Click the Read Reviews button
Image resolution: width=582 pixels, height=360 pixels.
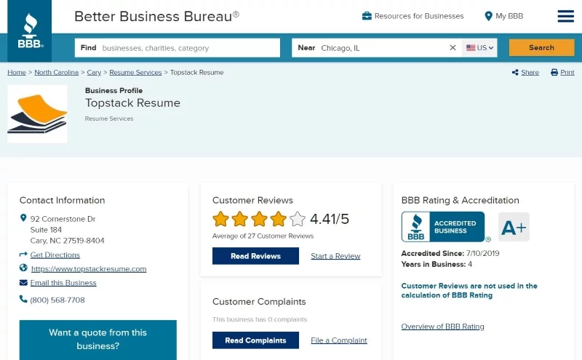255,256
